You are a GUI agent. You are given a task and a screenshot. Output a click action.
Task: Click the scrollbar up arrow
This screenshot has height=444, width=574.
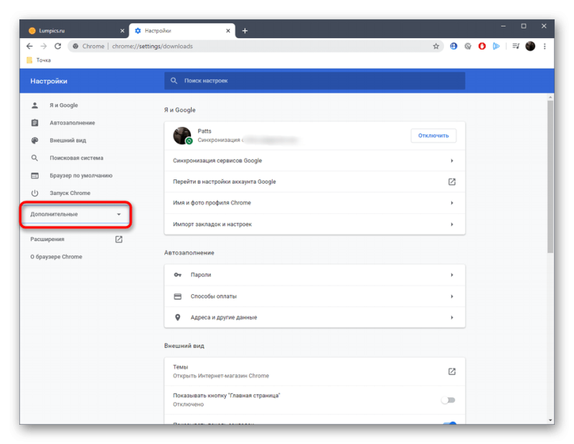(x=550, y=97)
